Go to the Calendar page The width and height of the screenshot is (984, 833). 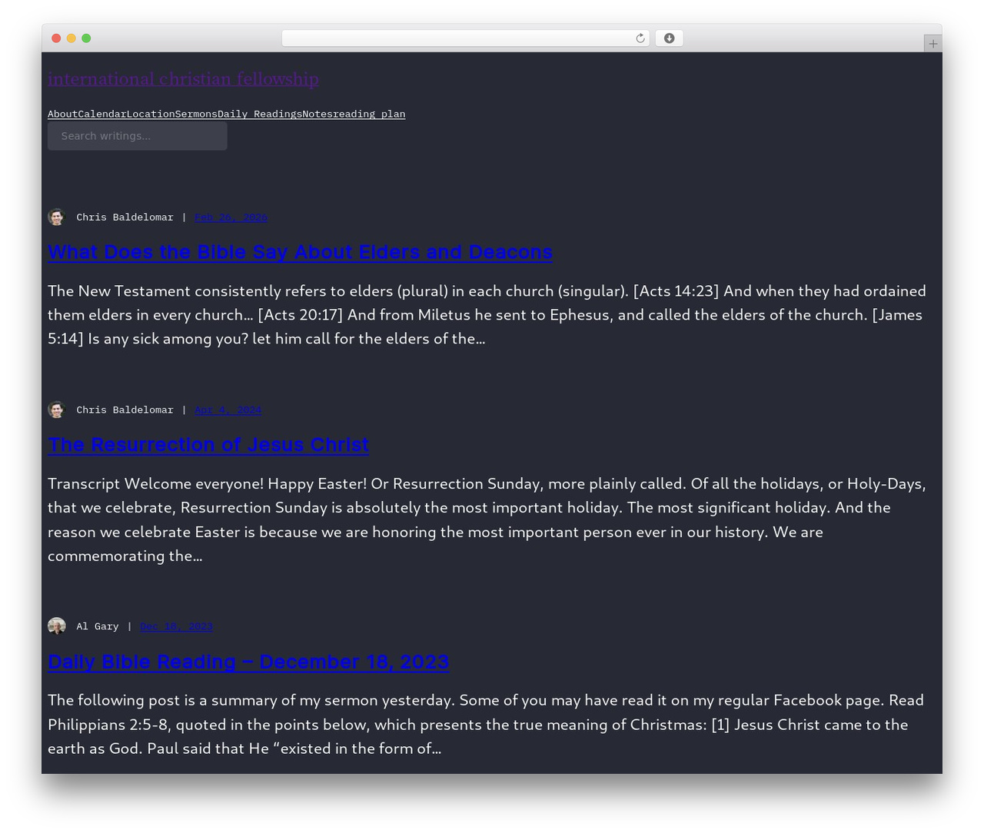pyautogui.click(x=102, y=114)
